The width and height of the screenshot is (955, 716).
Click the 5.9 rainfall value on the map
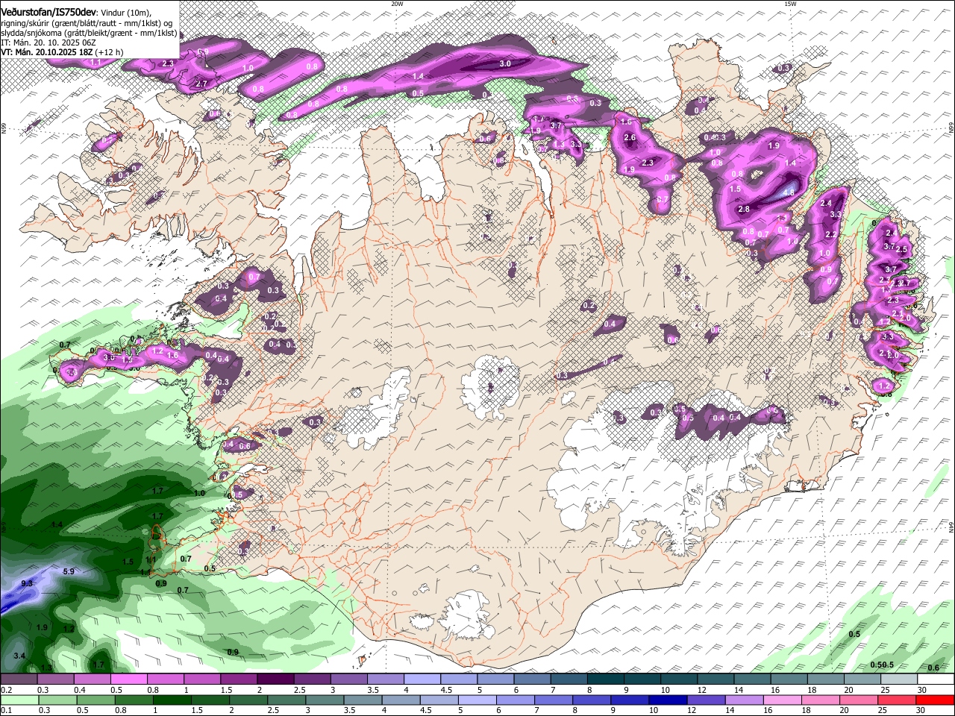[69, 571]
